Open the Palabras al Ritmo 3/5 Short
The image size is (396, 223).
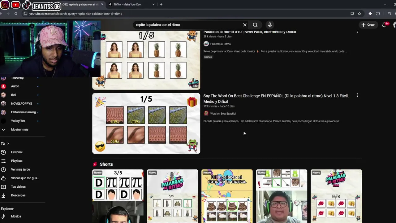pyautogui.click(x=172, y=196)
